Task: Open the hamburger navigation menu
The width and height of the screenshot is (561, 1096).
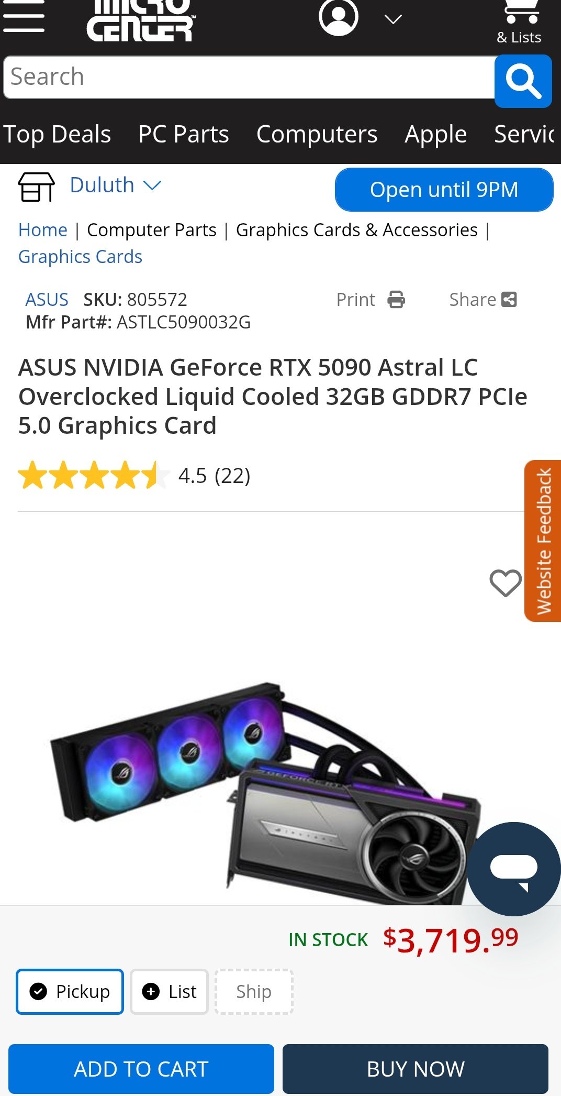Action: click(x=23, y=17)
